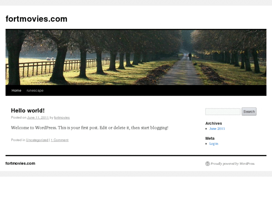Image resolution: width=272 pixels, height=204 pixels.
Task: Click the tree-lined path header image
Action: (x=136, y=57)
